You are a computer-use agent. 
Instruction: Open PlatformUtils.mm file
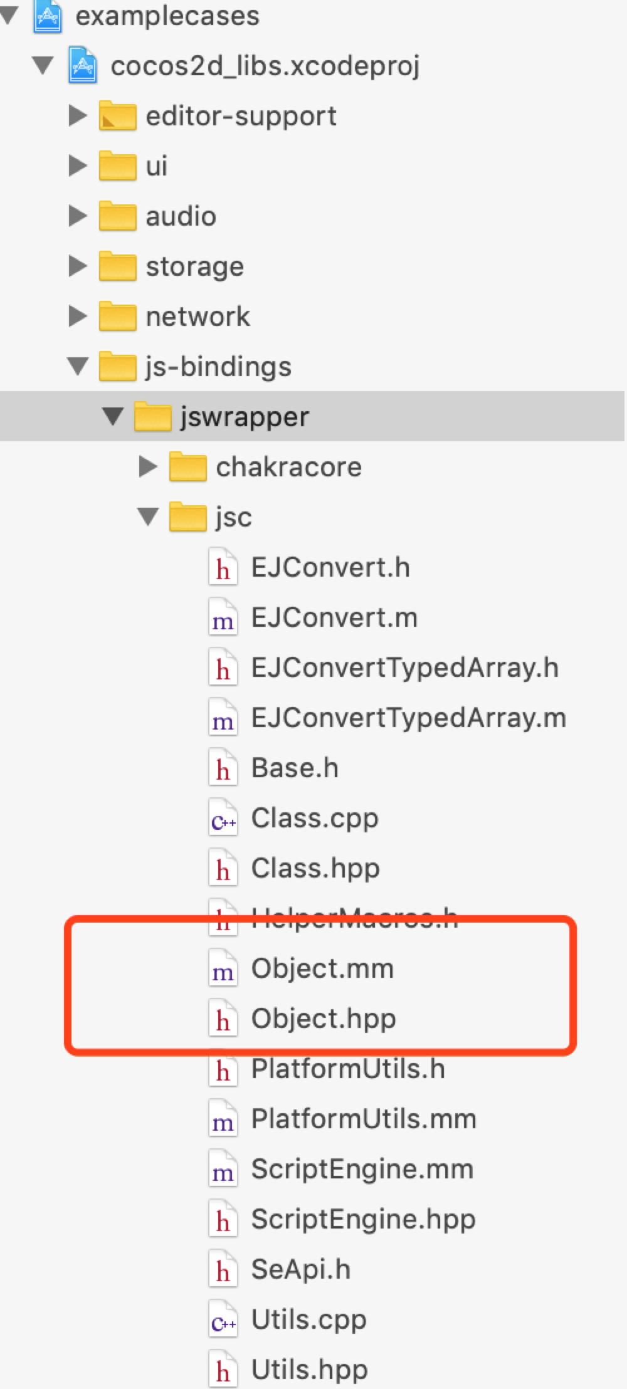364,1119
